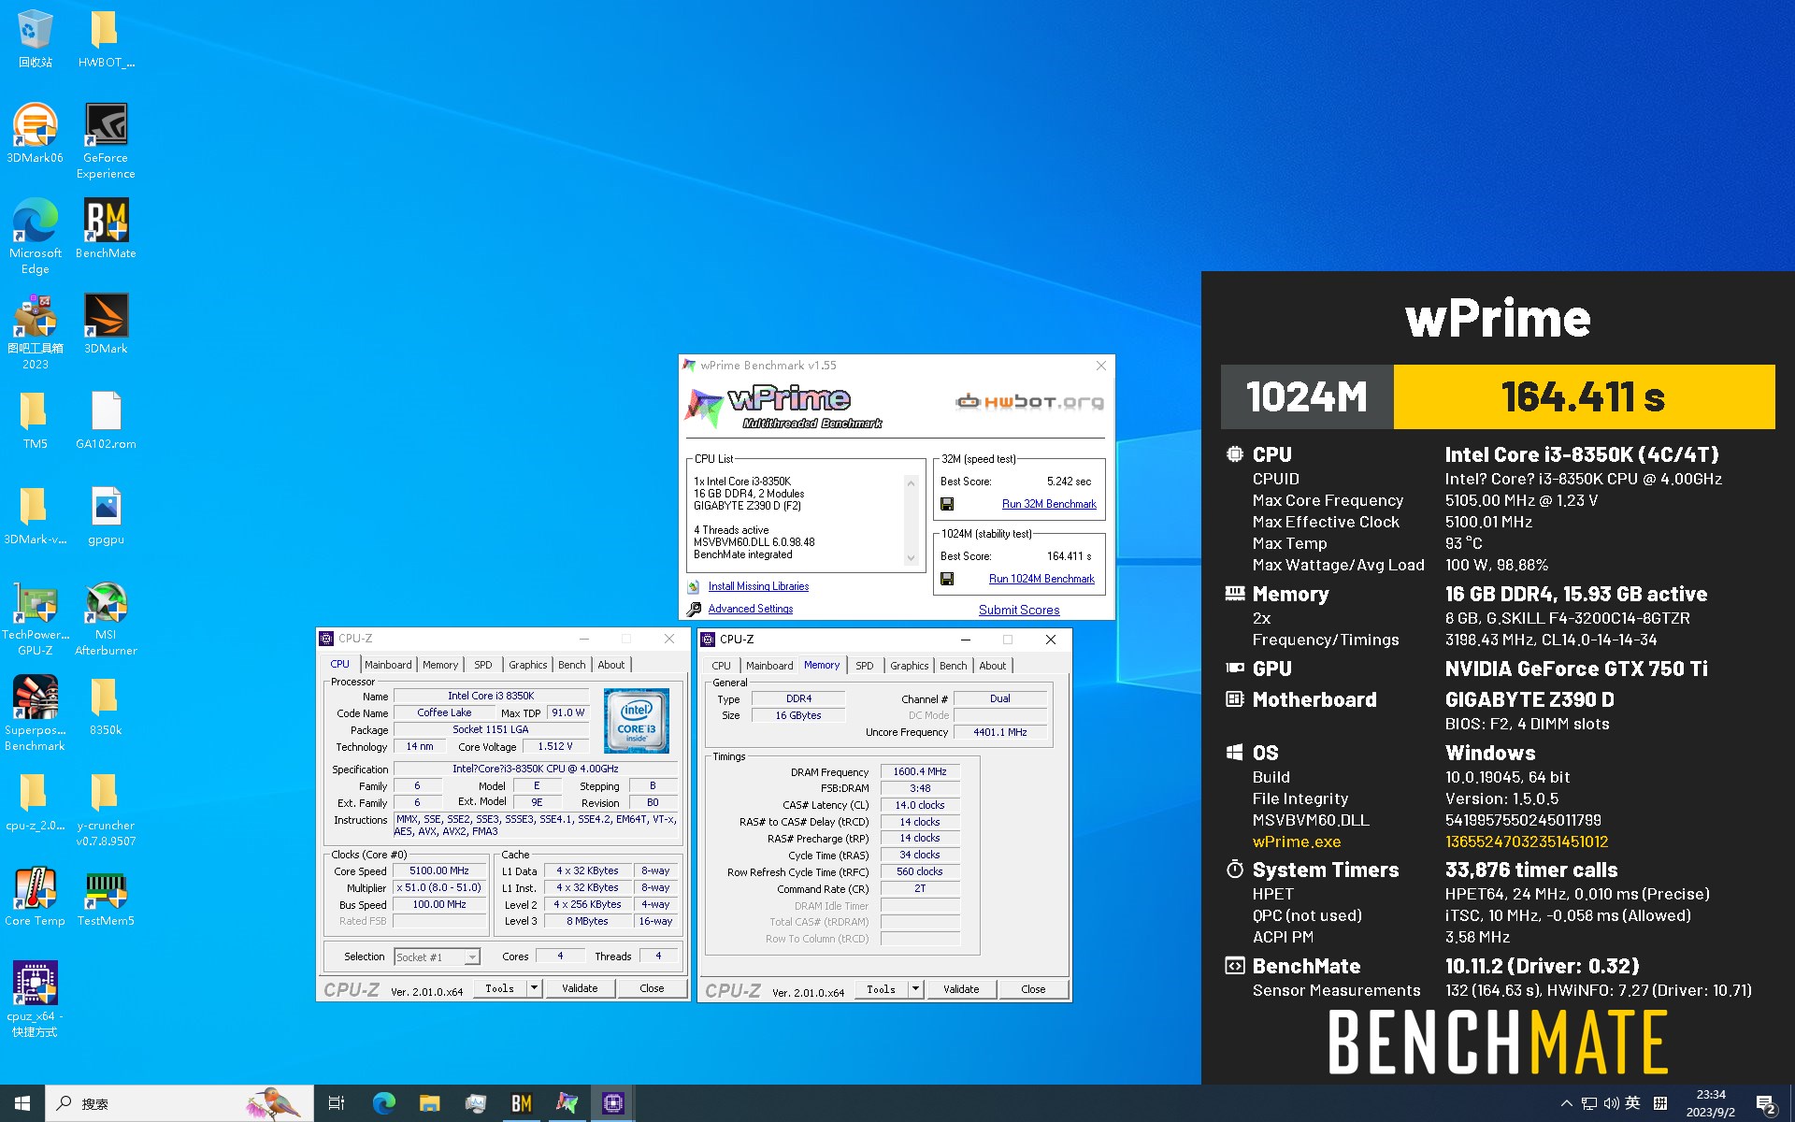Open the Recycle Bin desktop icon
This screenshot has height=1122, width=1795.
pos(36,39)
